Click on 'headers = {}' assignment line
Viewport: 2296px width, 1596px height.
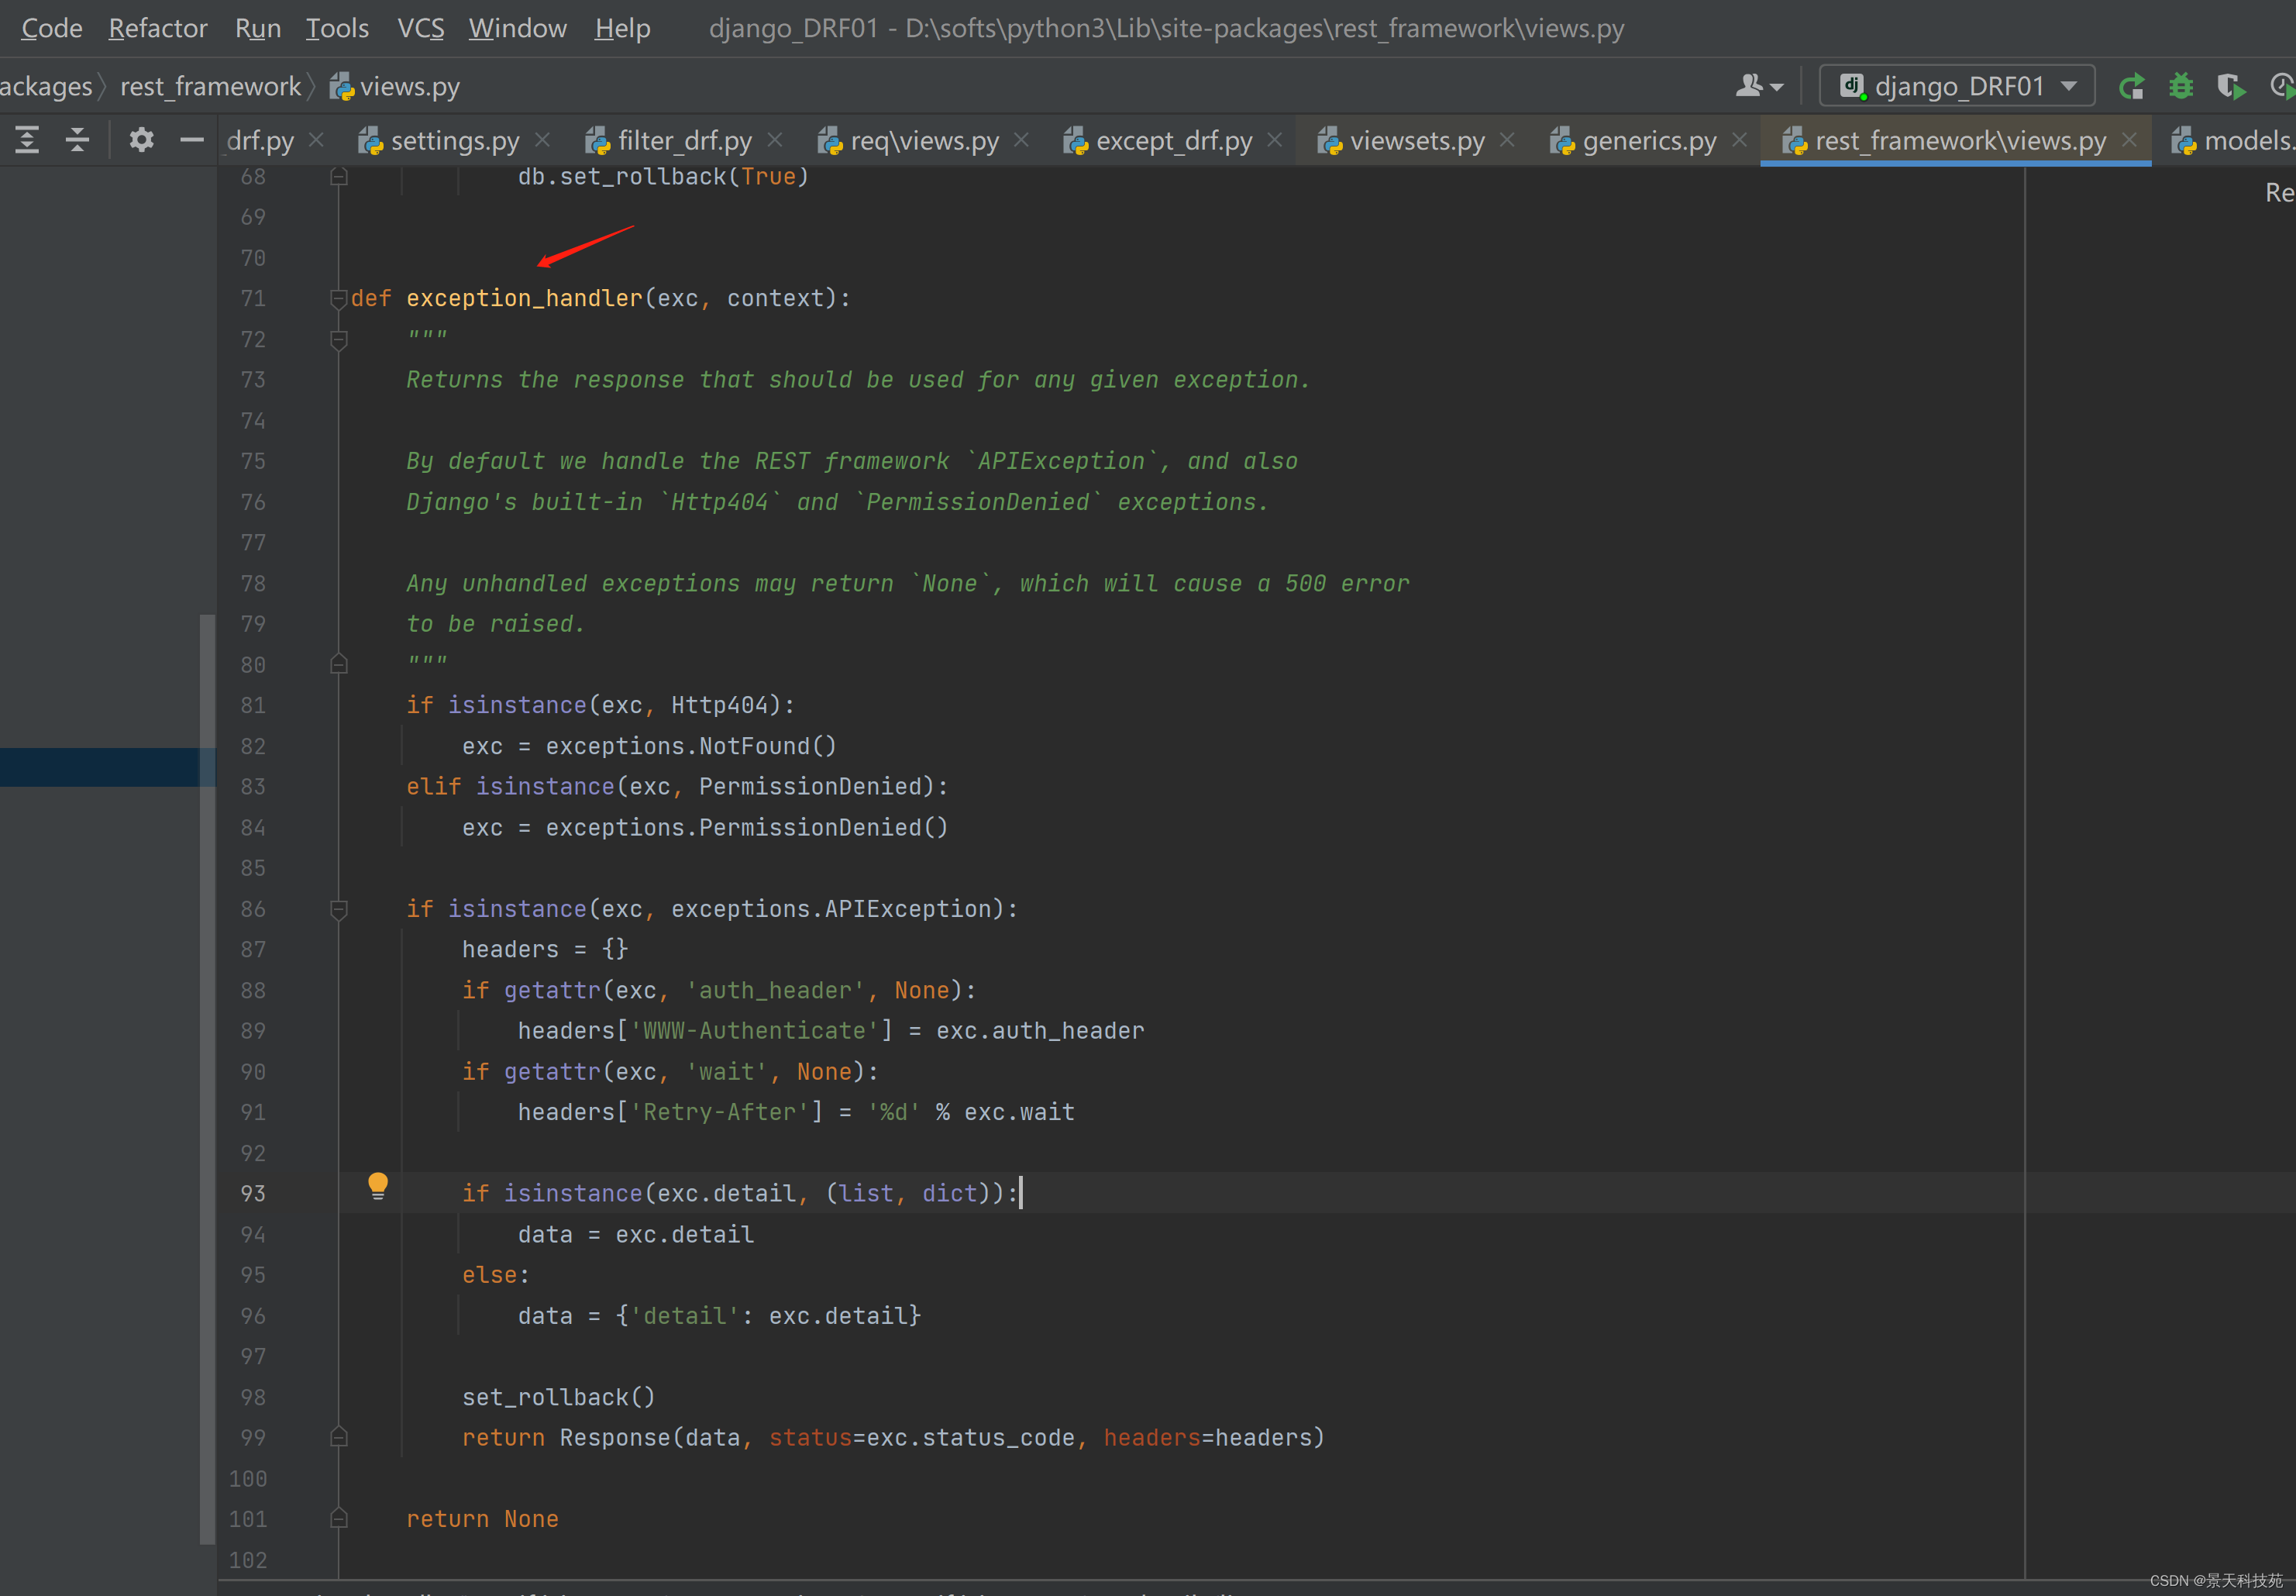(x=545, y=949)
